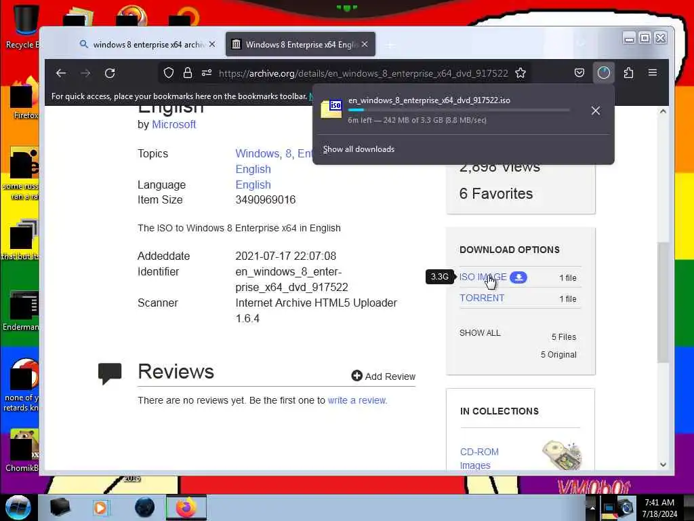The width and height of the screenshot is (694, 521).
Task: Open the Windows Start orb
Action: tap(18, 507)
